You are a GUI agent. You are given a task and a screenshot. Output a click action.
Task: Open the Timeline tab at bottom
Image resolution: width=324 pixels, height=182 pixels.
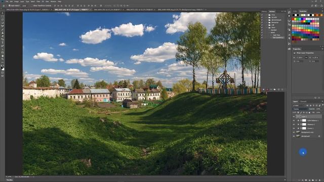9,180
